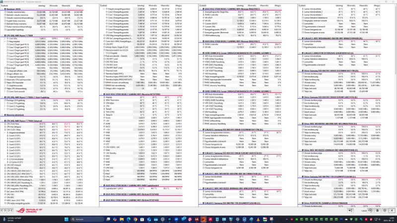
Task: Select the Vcore voltage row
Action: click(141, 118)
